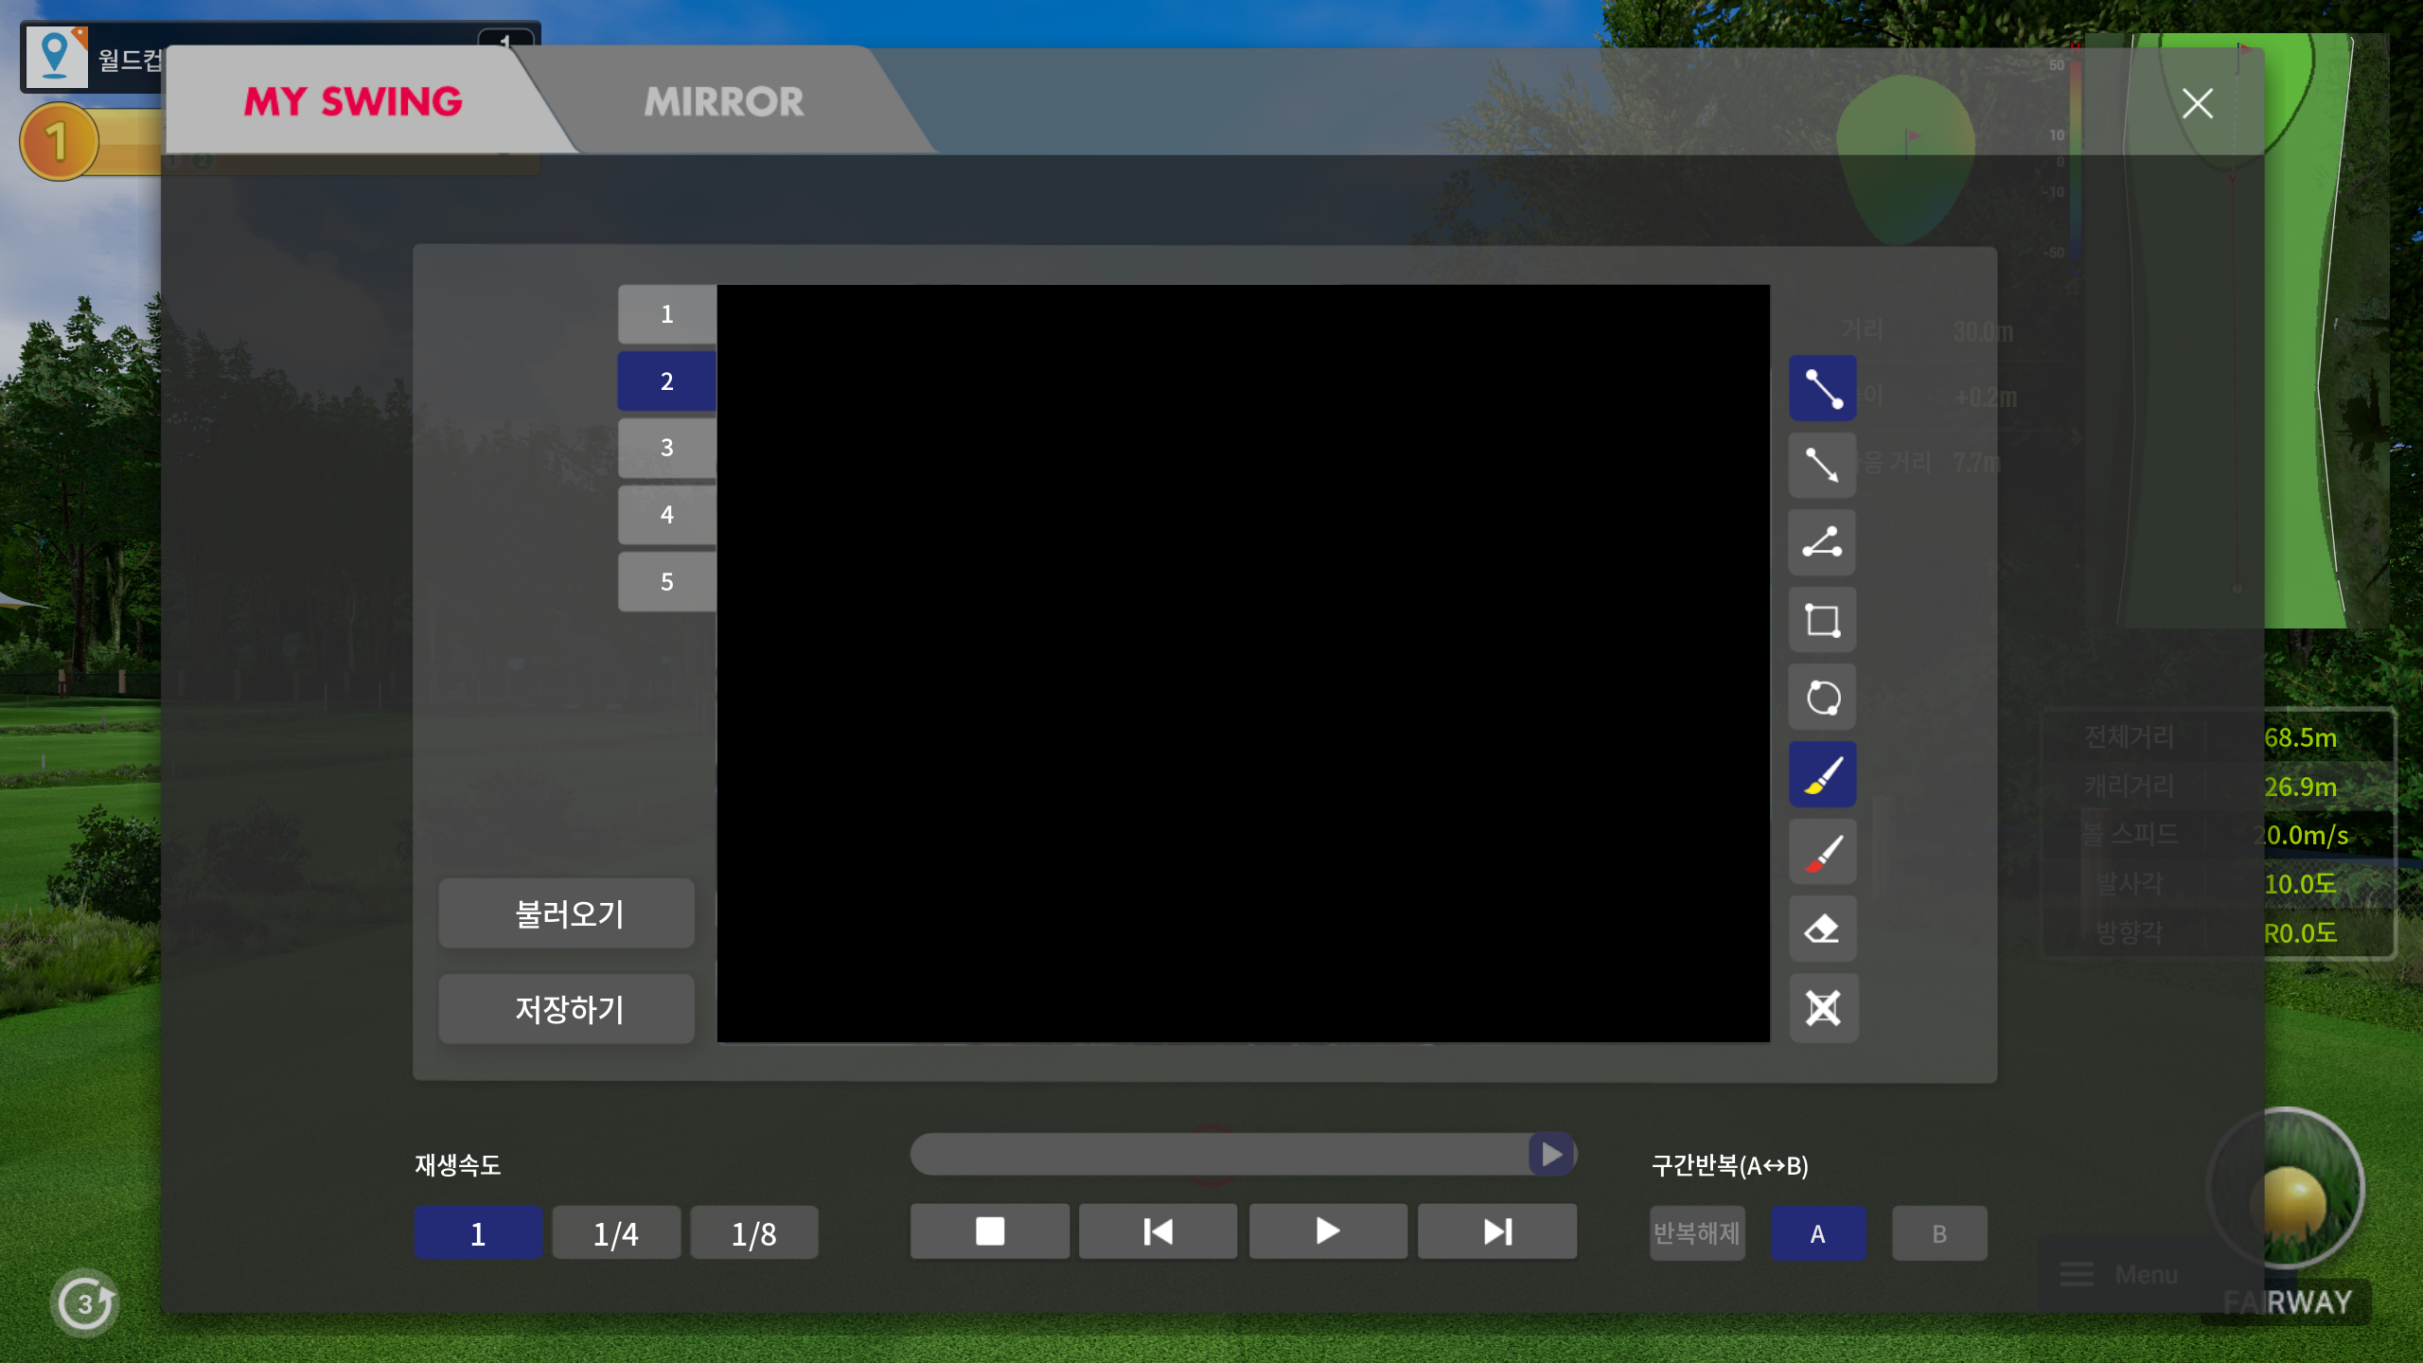Open the MY SWING tab
The height and width of the screenshot is (1363, 2423).
[x=353, y=101]
